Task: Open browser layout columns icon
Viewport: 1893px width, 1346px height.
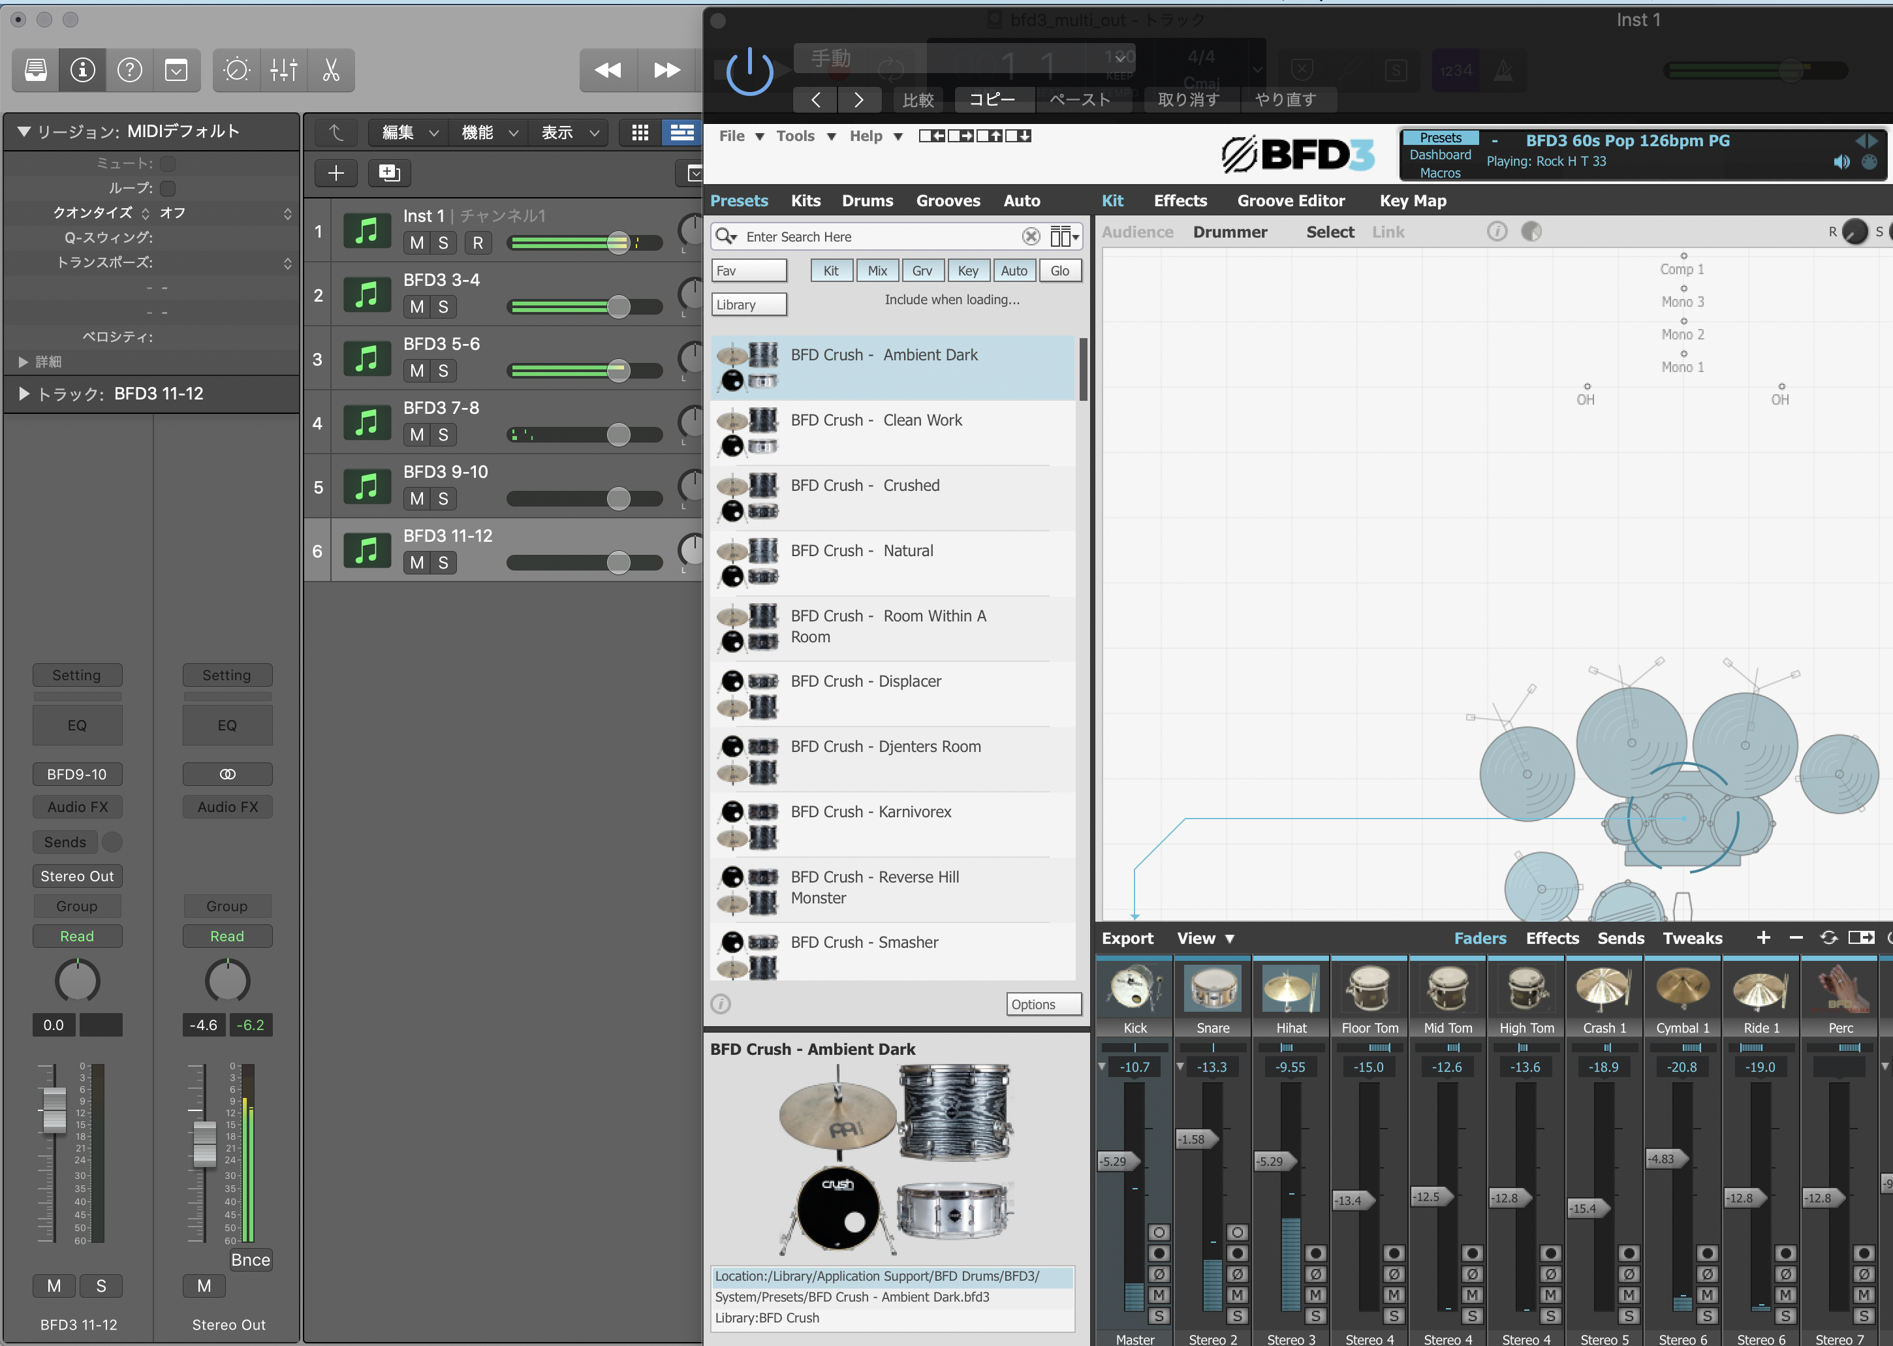Action: [x=1064, y=237]
